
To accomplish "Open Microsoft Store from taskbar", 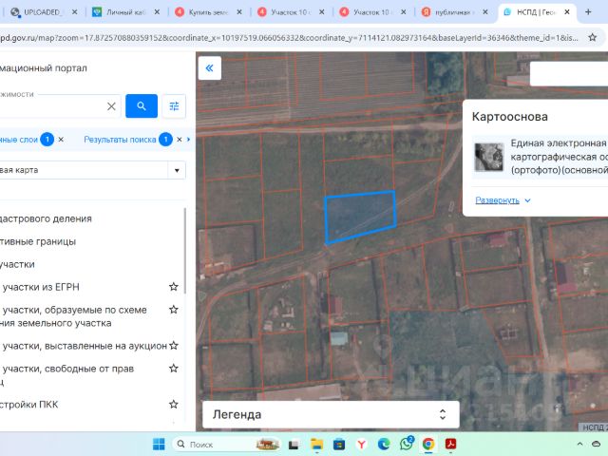I will click(339, 444).
